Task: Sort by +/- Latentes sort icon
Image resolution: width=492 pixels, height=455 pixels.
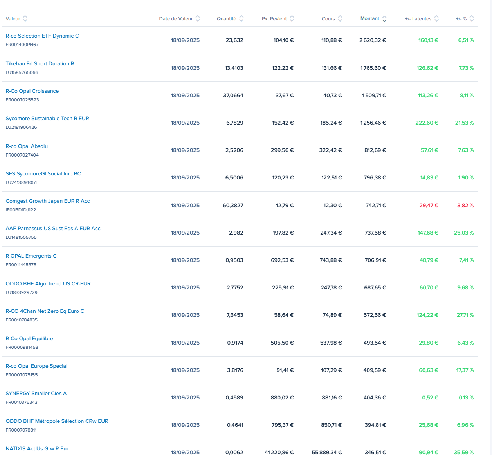Action: coord(436,18)
